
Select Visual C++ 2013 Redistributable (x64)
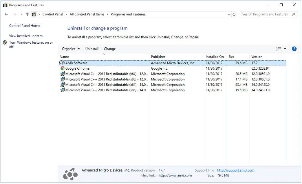click(x=173, y=74)
